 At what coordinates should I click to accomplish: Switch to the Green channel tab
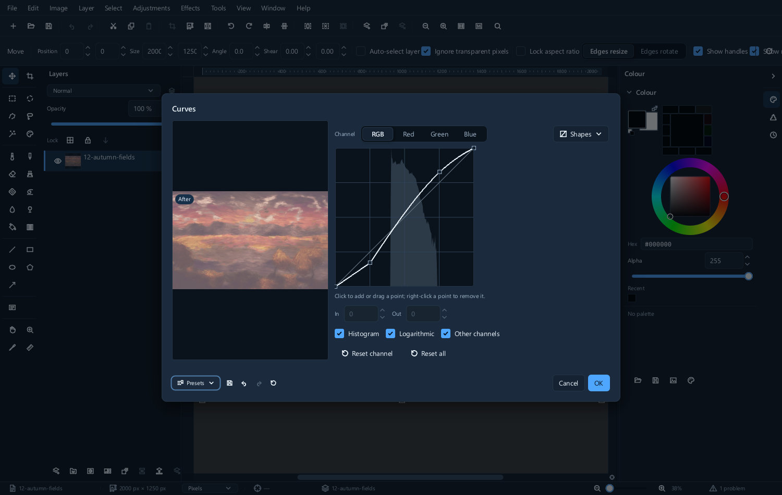tap(439, 134)
